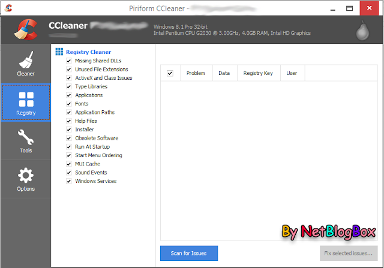The width and height of the screenshot is (384, 268).
Task: Uncheck MUI Cache
Action: click(x=69, y=164)
